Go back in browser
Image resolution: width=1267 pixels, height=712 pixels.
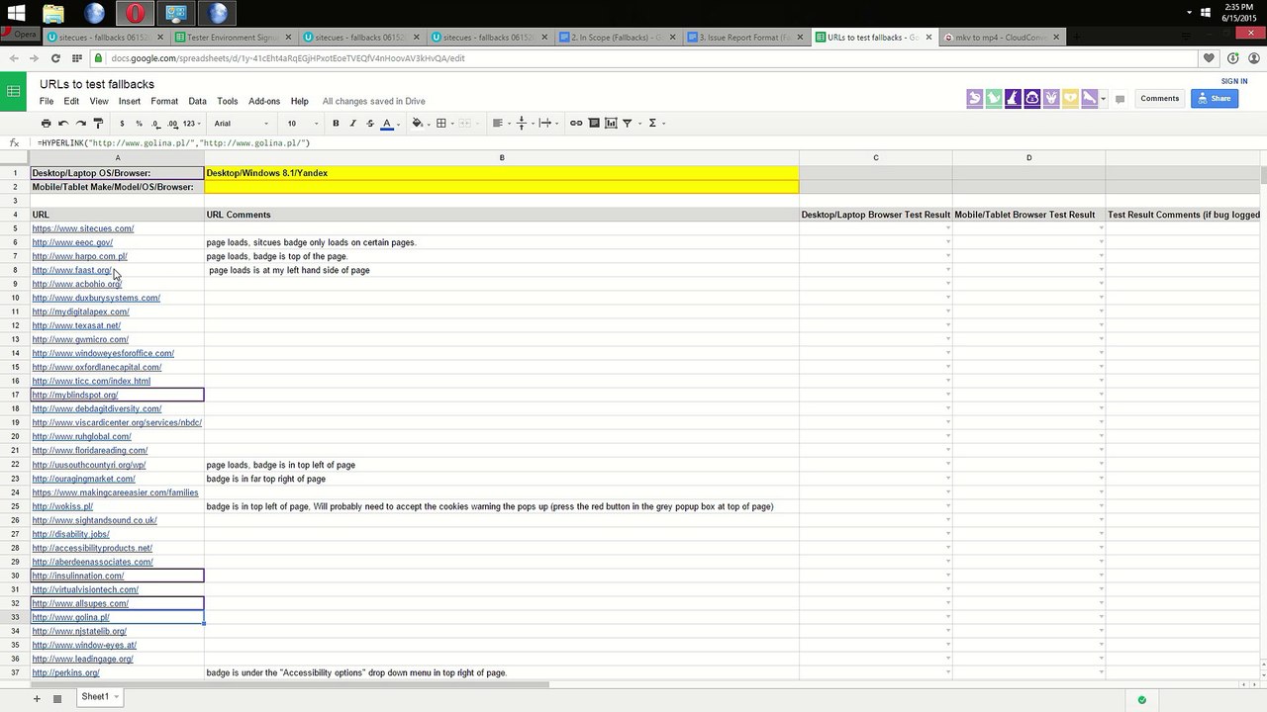click(14, 58)
